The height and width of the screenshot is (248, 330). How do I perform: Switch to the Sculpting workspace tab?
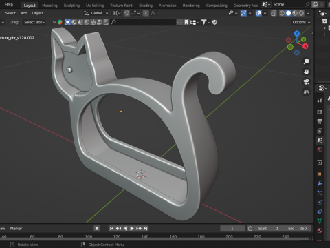pos(71,6)
